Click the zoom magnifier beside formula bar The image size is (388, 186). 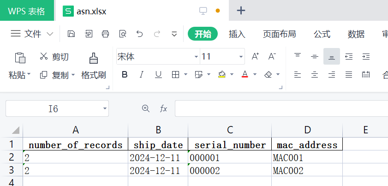[146, 108]
